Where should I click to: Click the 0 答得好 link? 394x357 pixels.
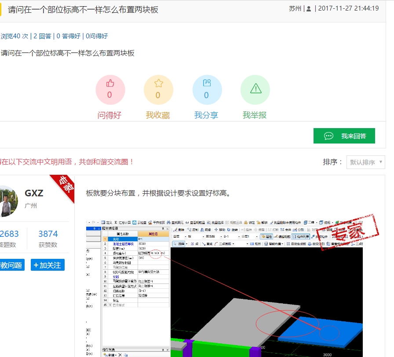(68, 36)
